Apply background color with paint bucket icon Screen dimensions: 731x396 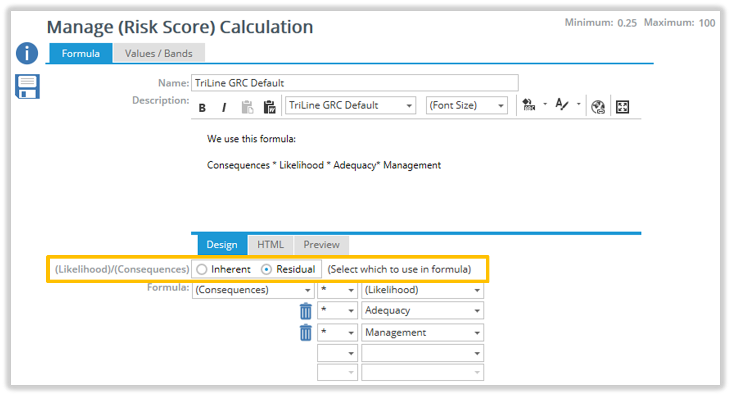pyautogui.click(x=529, y=105)
